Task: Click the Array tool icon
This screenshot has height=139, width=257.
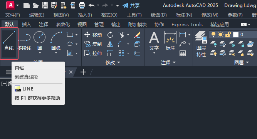Action: 121,53
